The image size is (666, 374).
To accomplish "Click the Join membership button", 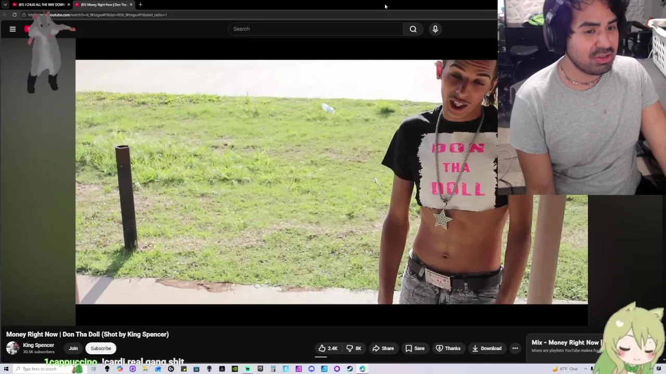I will click(x=73, y=349).
